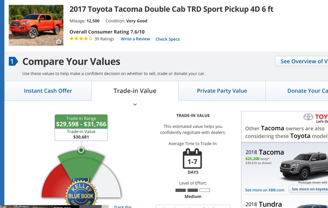Open the Check Specs link
Viewport: 328px width, 208px height.
[x=168, y=39]
